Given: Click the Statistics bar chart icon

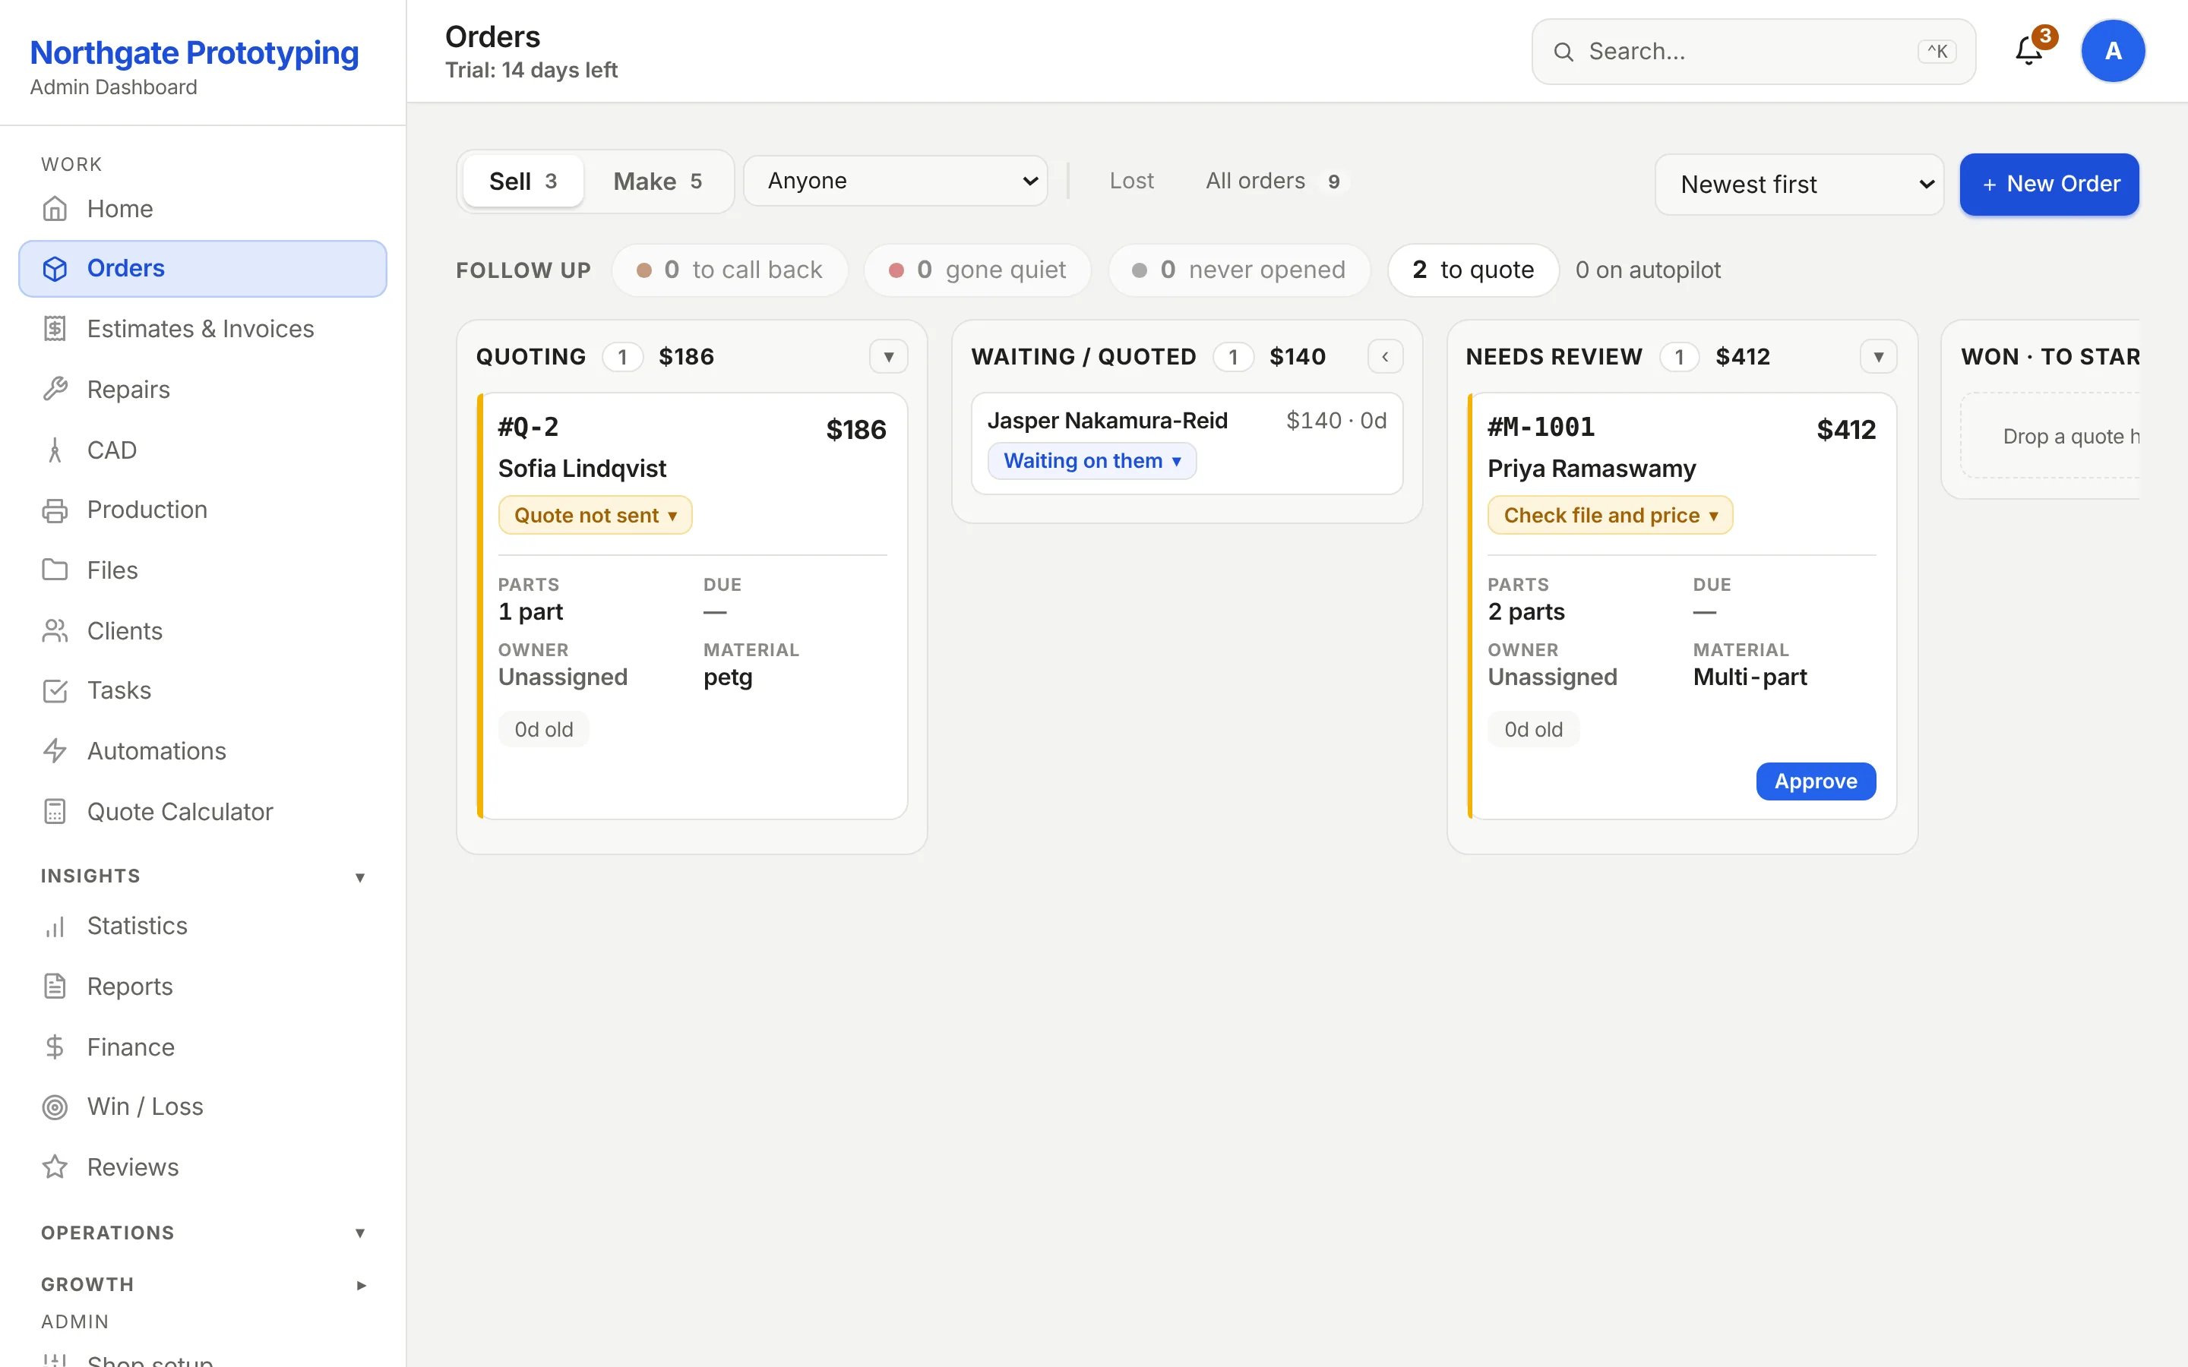Looking at the screenshot, I should point(55,926).
